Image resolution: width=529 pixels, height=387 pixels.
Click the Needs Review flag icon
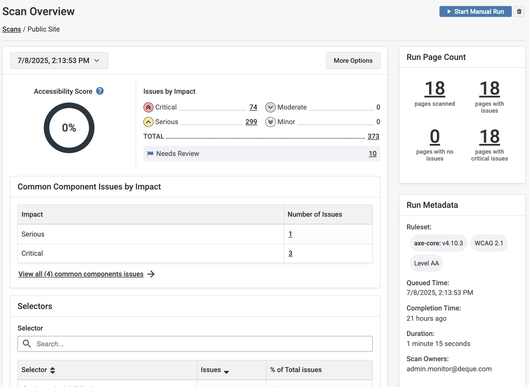tap(150, 154)
